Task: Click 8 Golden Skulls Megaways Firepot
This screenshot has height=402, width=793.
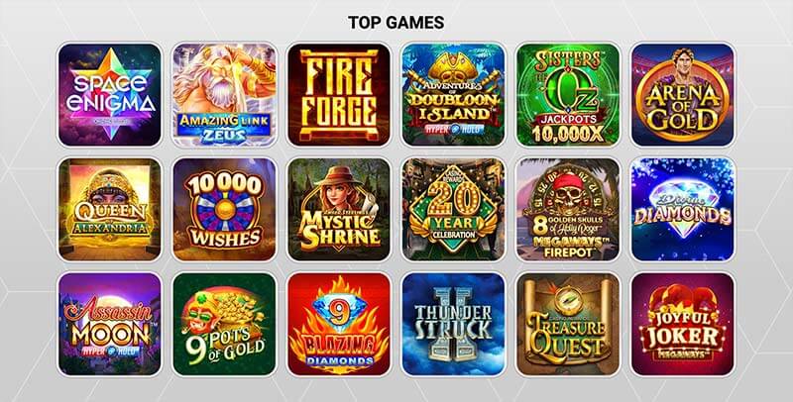Action: 568,209
